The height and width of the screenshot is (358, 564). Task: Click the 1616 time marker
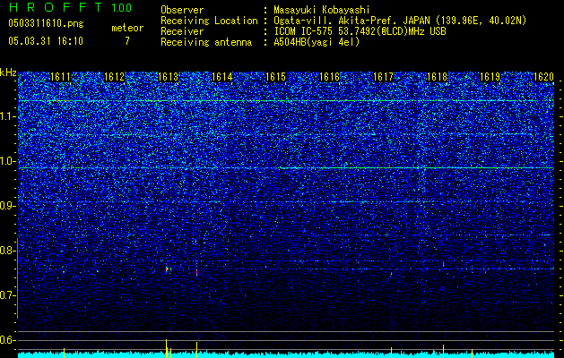[x=329, y=77]
